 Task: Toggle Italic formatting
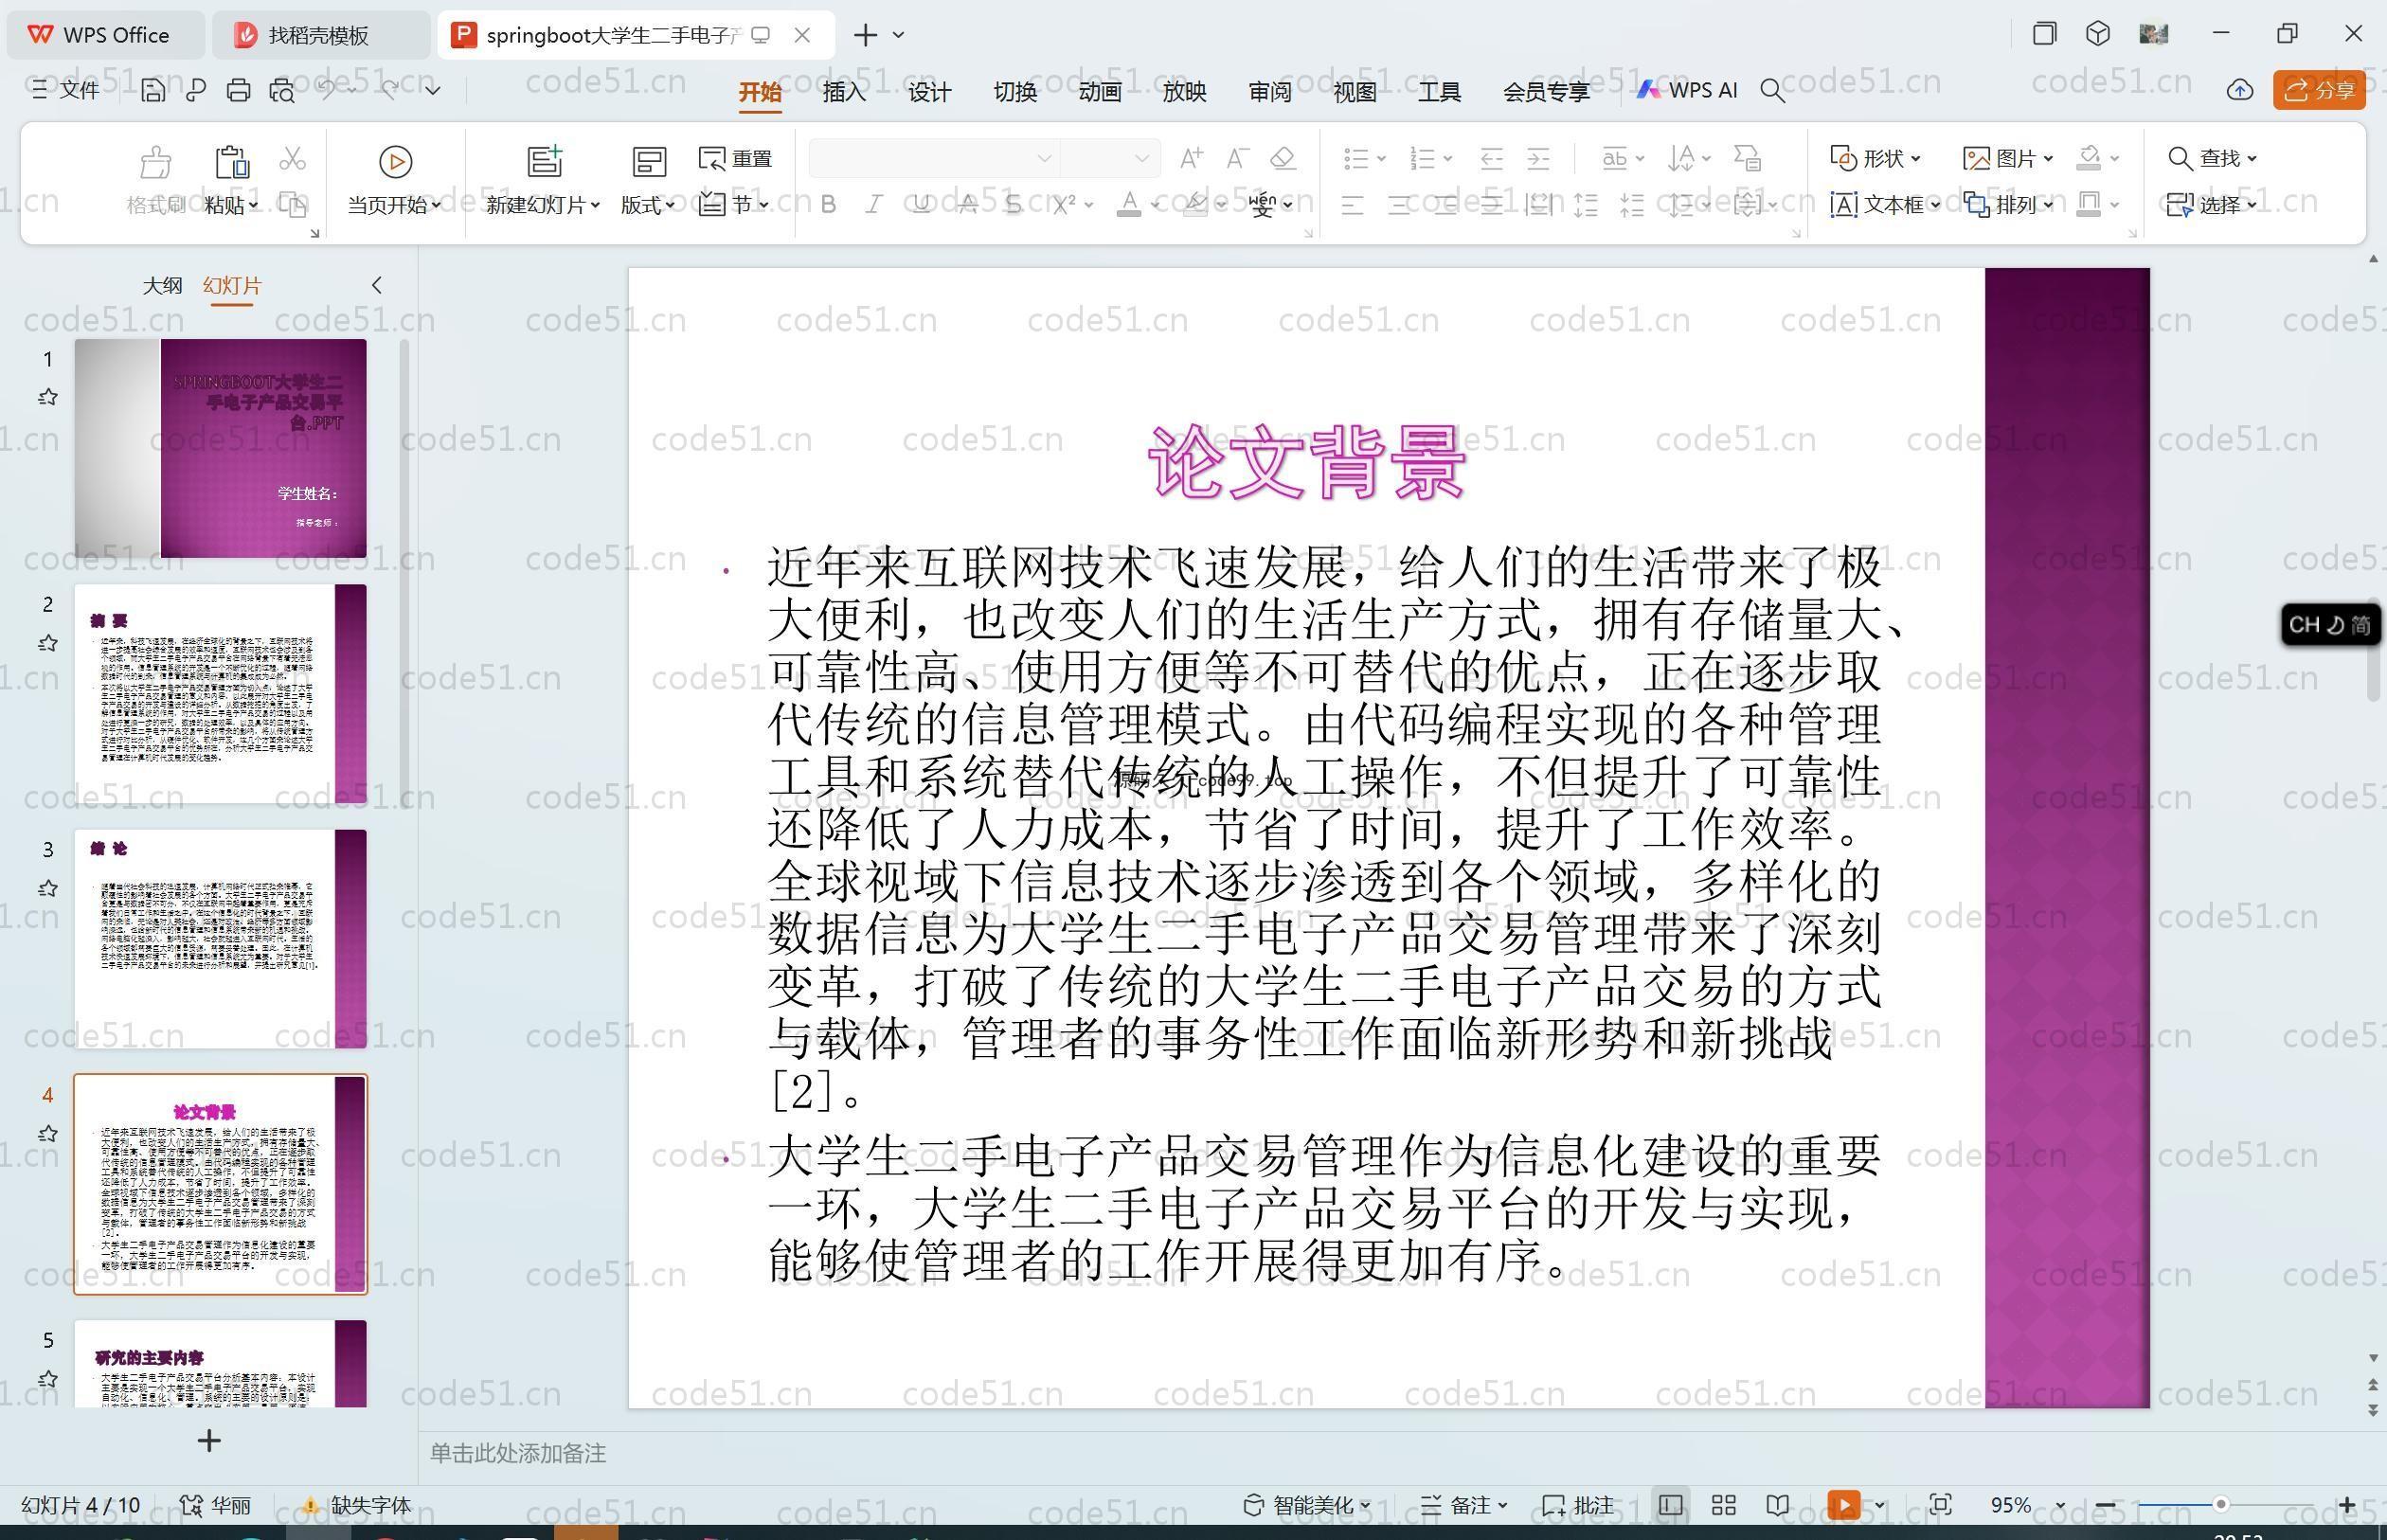click(x=874, y=205)
